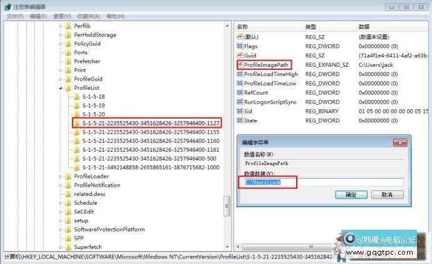
Task: Click the ProfileLoadTimeLow value icon
Action: tap(240, 83)
